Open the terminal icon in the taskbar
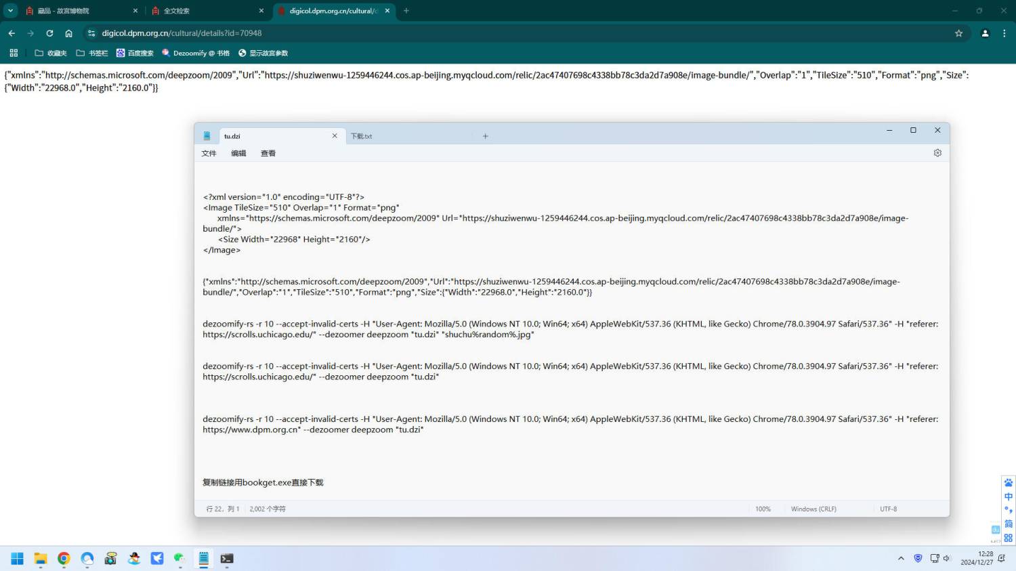Viewport: 1016px width, 571px height. pos(227,559)
